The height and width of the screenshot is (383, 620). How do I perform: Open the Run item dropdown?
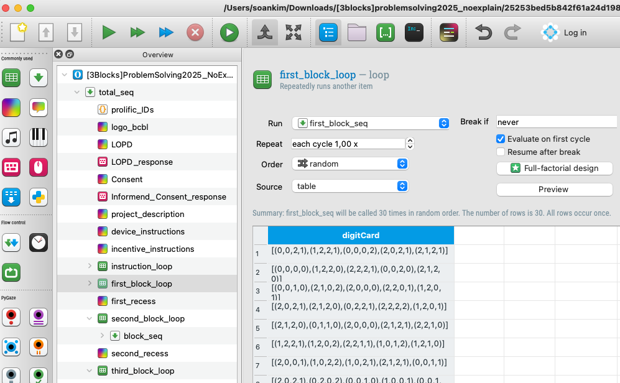[371, 123]
